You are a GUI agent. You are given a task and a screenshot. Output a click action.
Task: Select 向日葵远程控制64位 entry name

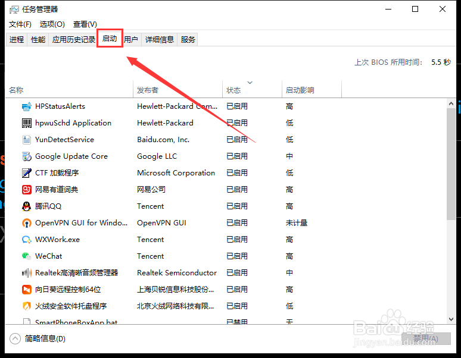68,290
